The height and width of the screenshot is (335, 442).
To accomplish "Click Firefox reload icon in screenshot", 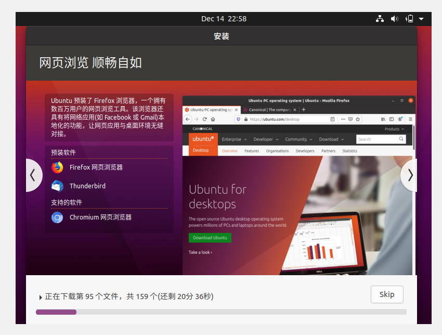I will coord(205,119).
